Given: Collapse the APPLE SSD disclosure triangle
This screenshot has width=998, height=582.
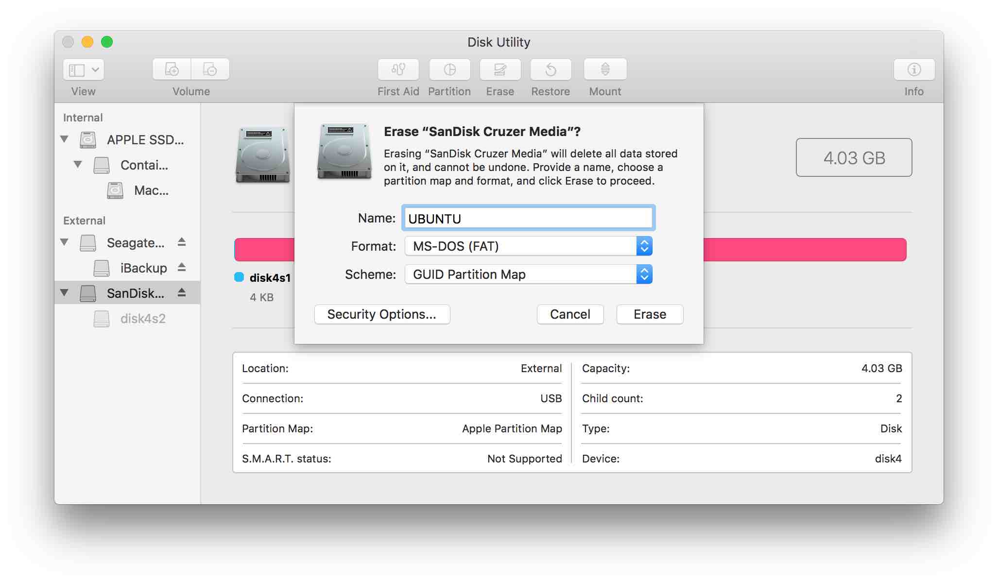Looking at the screenshot, I should coord(64,139).
